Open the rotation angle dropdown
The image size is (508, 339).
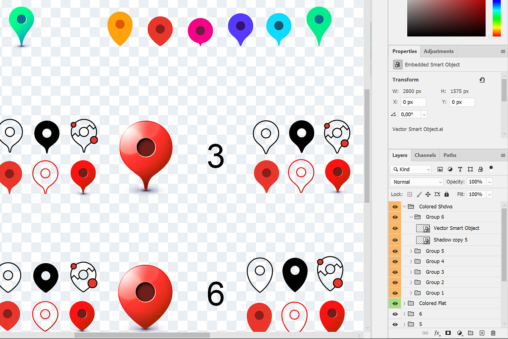pos(424,114)
